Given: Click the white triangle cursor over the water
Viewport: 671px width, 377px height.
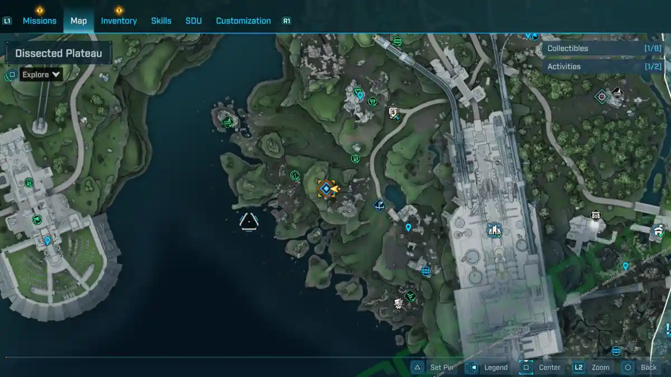Looking at the screenshot, I should [x=249, y=221].
